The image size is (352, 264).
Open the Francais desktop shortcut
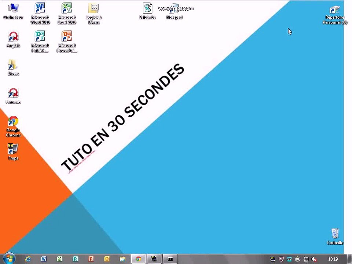13,96
